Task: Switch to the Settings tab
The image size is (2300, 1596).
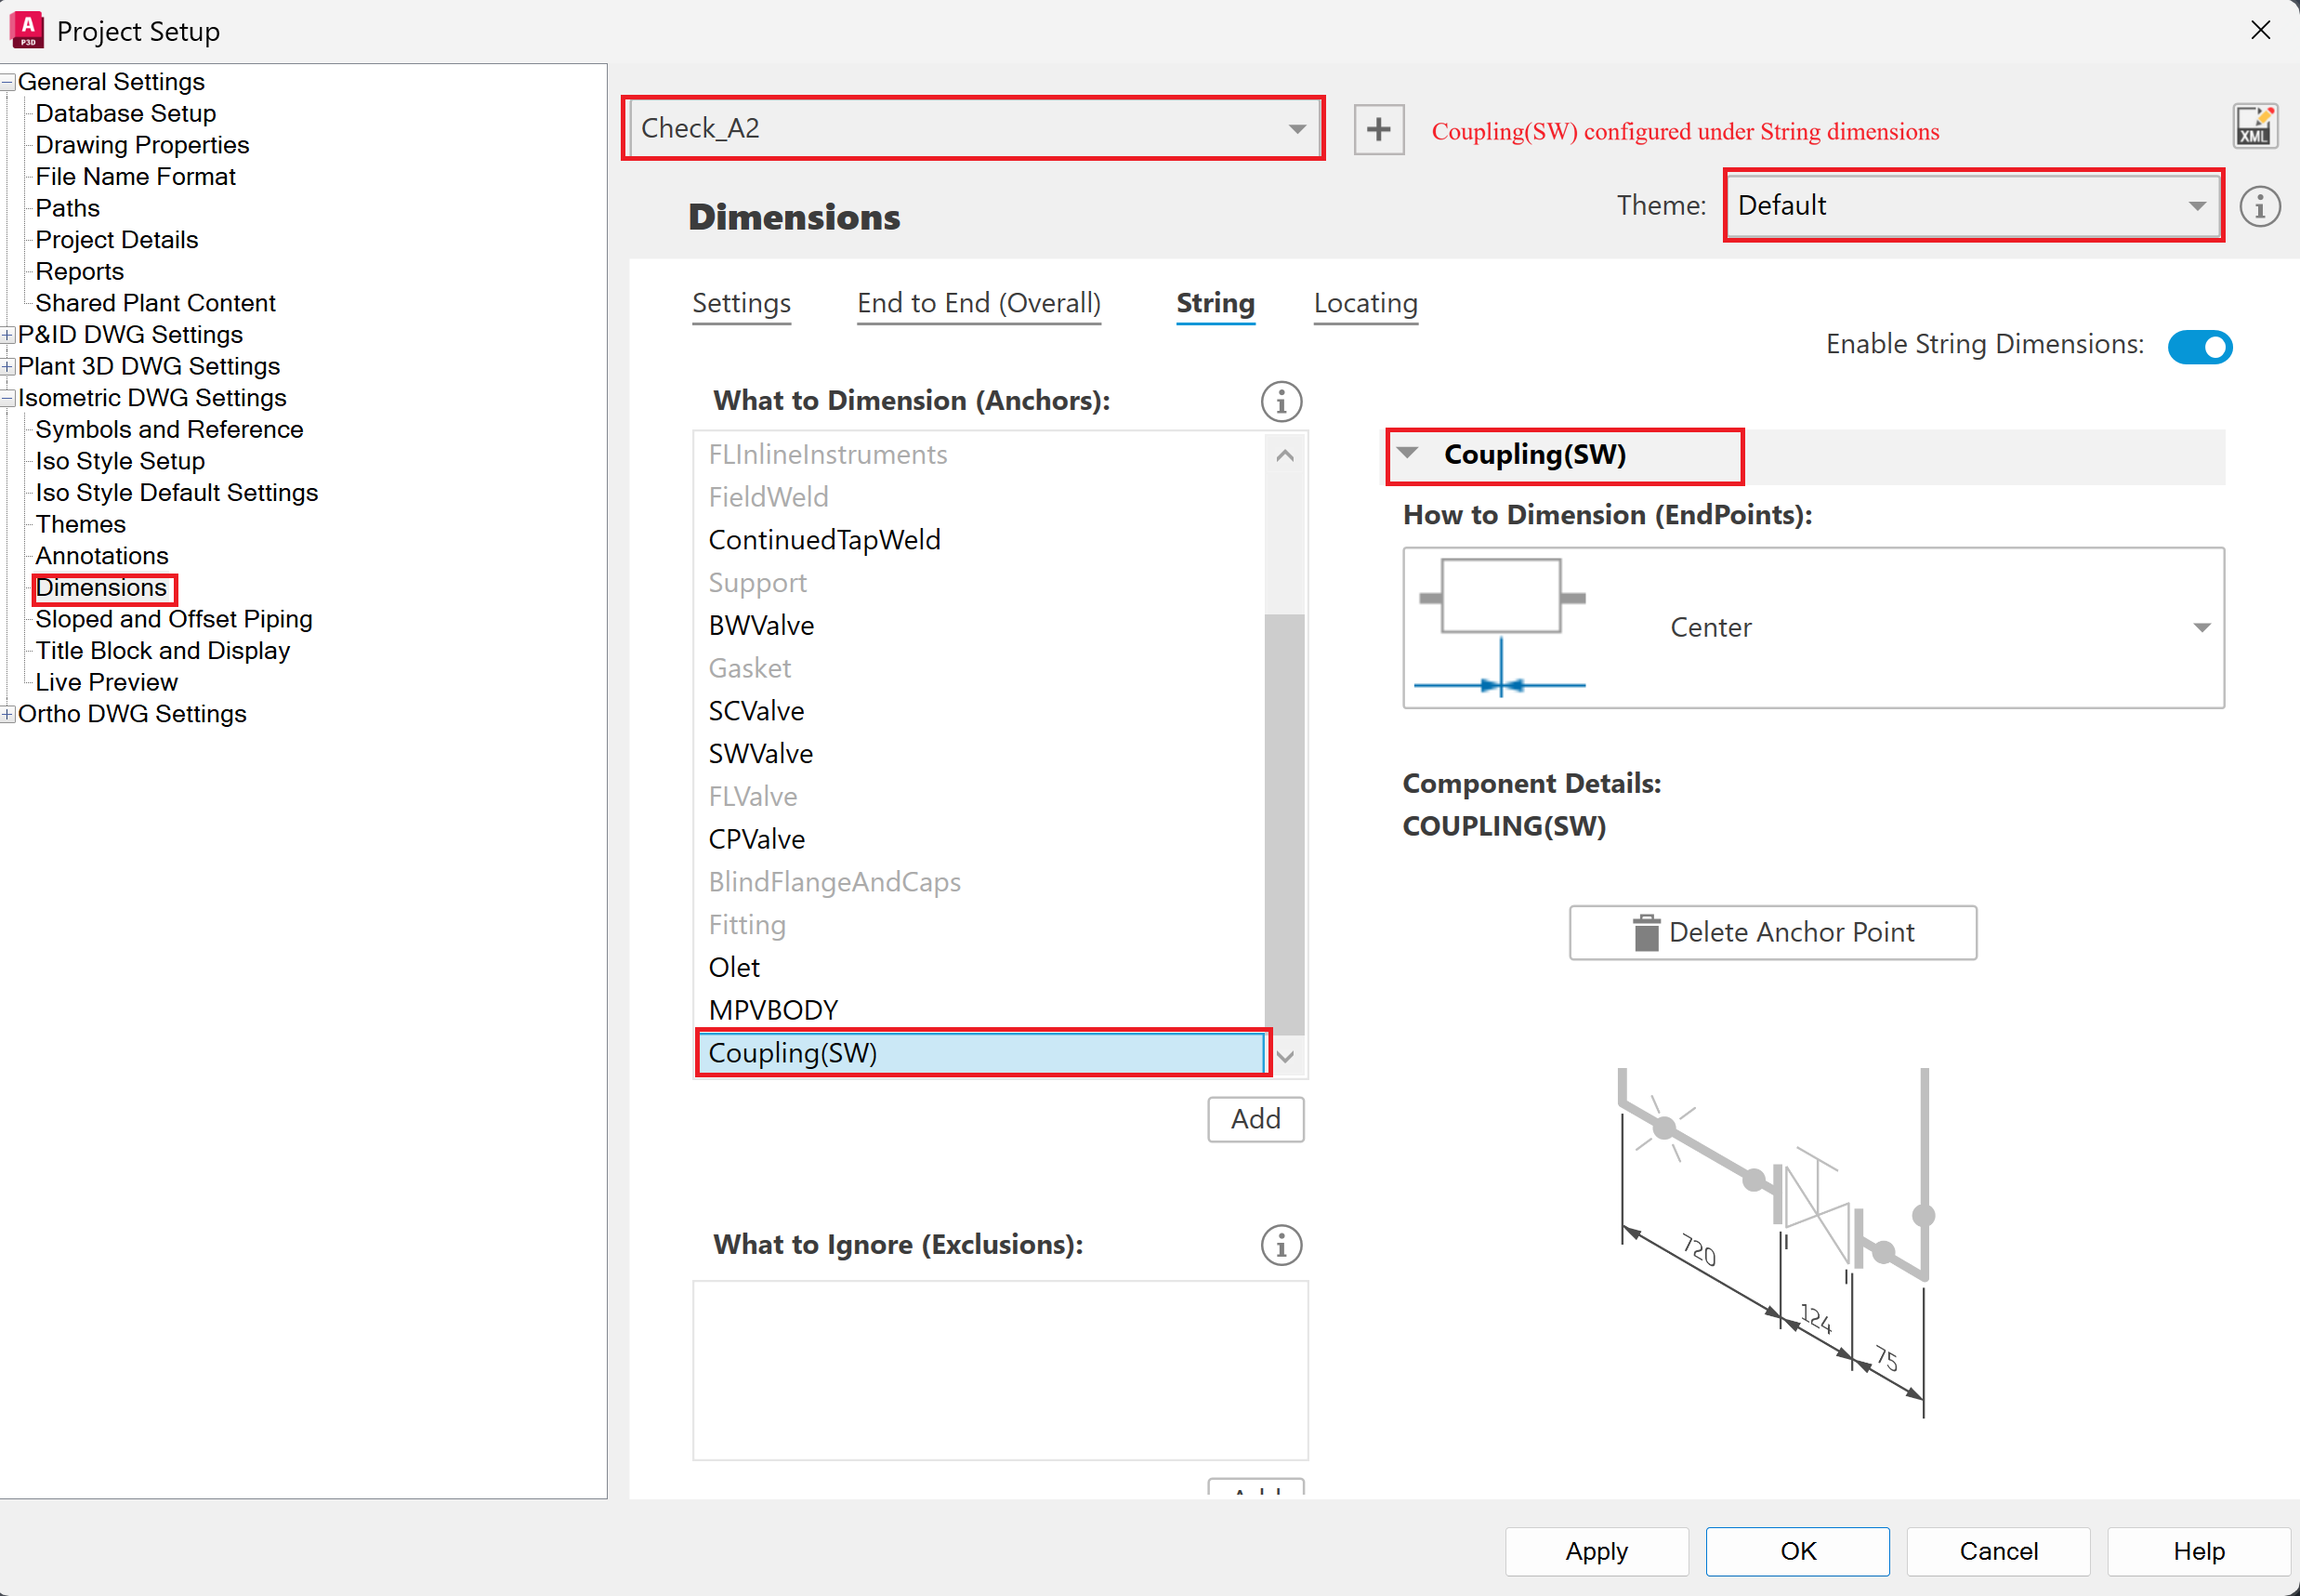Action: 741,303
